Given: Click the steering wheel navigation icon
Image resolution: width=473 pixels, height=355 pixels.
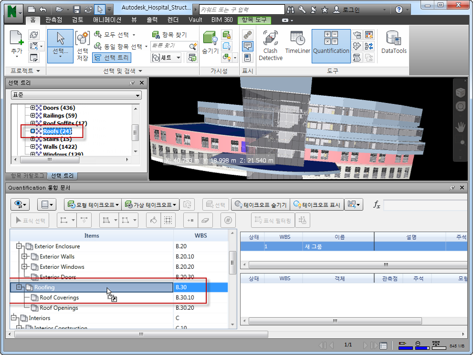Looking at the screenshot, I should tap(460, 107).
